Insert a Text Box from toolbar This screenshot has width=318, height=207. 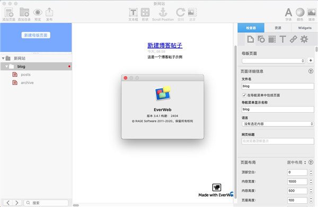tap(133, 13)
